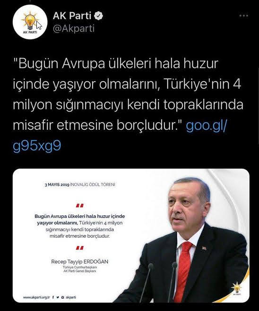Click the tweet text starting "Bugün Avrupa"
259x311 pixels.
point(128,94)
